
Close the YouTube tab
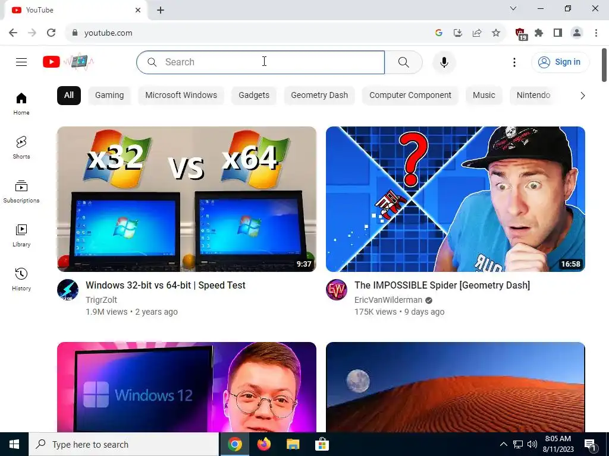[138, 10]
